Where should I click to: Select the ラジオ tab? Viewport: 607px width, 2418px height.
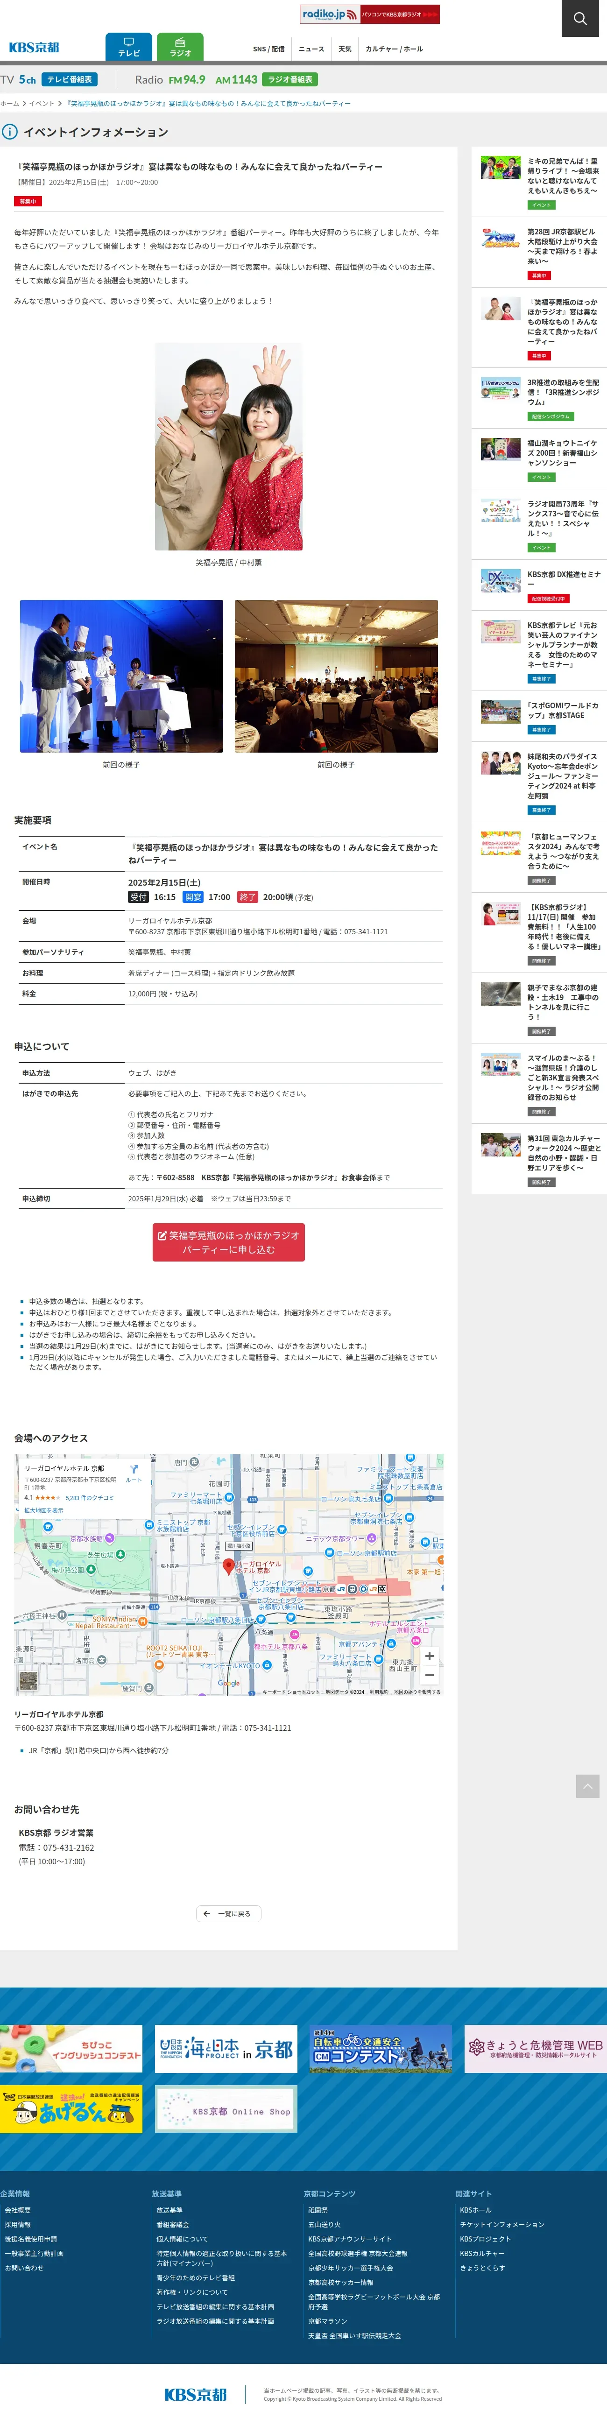tap(180, 47)
